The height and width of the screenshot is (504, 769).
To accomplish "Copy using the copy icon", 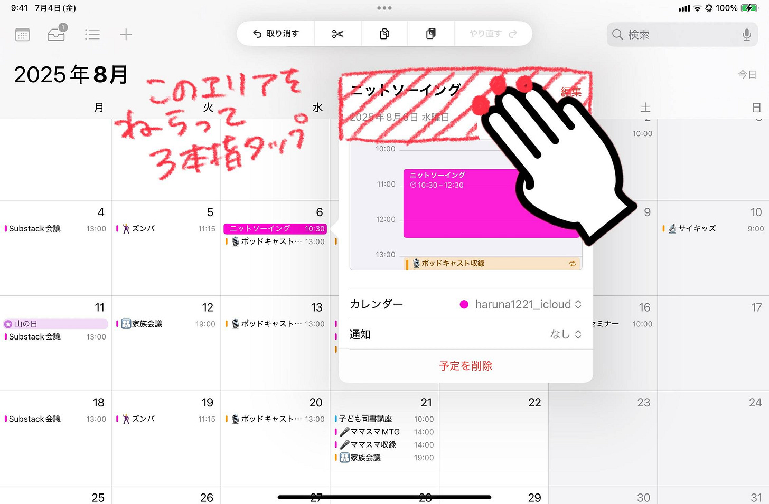I will click(384, 34).
